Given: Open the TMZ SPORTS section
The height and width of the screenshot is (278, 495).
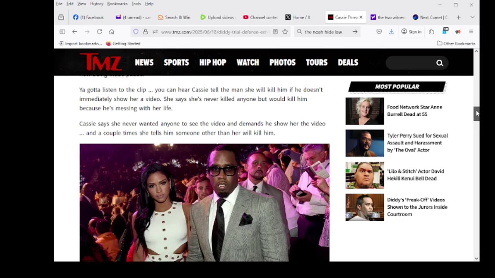Looking at the screenshot, I should pos(176,63).
